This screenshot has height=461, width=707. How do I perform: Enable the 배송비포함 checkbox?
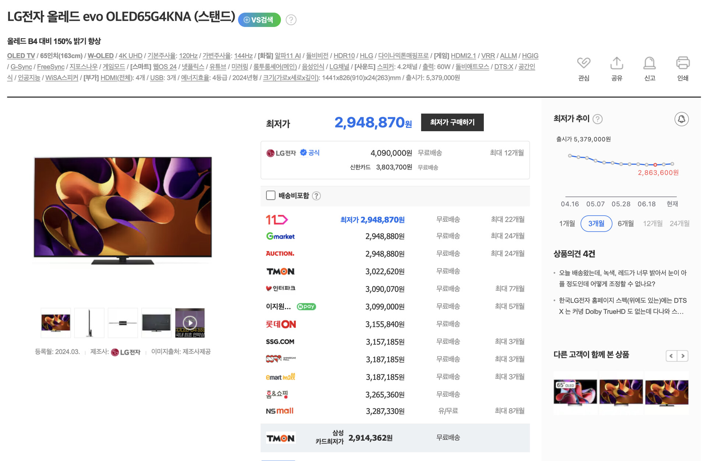pyautogui.click(x=271, y=196)
